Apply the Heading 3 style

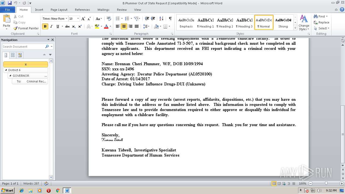(244, 22)
